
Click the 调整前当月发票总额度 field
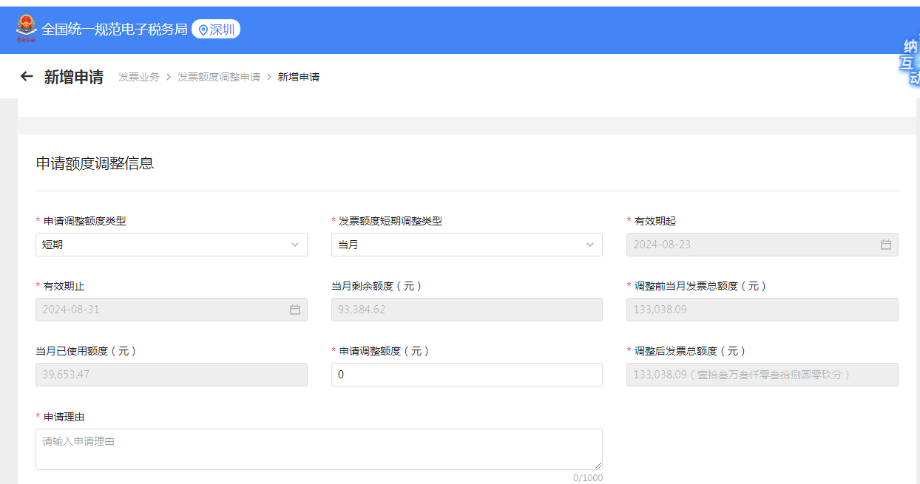[x=762, y=310]
